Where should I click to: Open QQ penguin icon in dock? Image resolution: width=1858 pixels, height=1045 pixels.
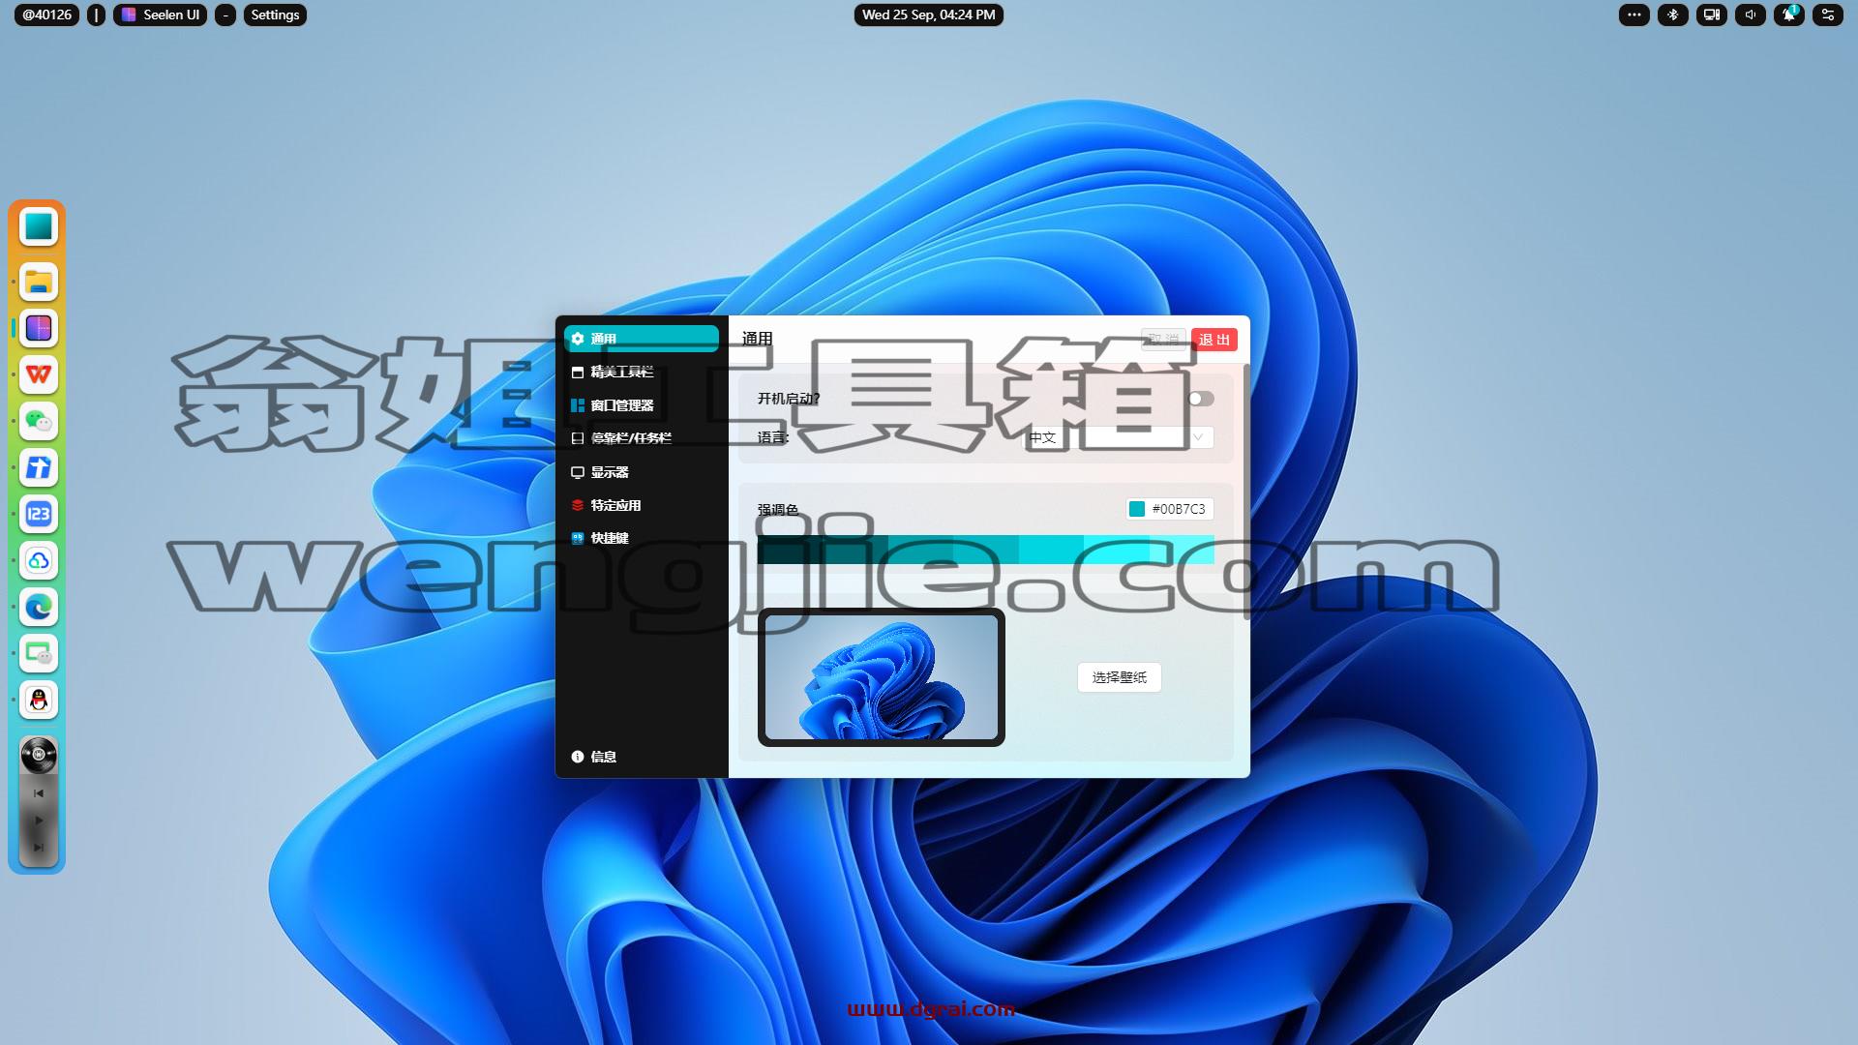click(39, 700)
